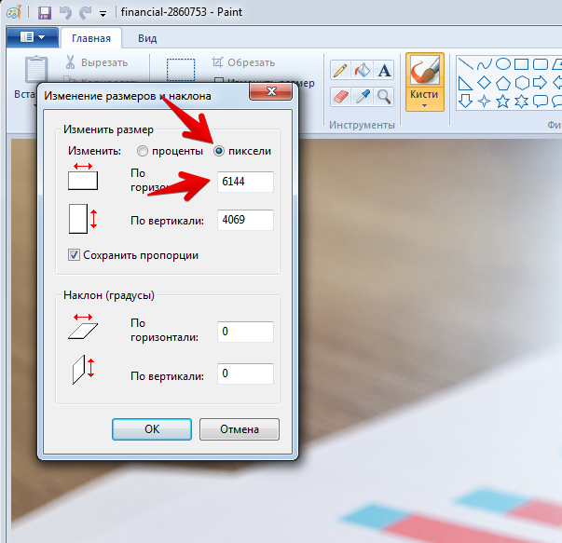Open the Customize Quick Access Toolbar dropdown
Viewport: 562px width, 543px height.
pyautogui.click(x=103, y=14)
